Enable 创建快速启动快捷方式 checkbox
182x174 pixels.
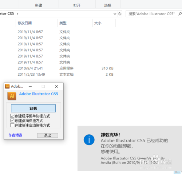12,125
